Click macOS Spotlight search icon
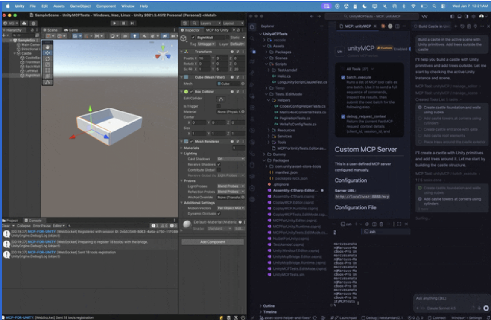Viewport: 491px width, 320px height. pos(434,6)
